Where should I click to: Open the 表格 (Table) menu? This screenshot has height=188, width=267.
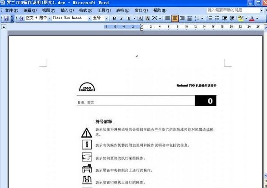click(x=123, y=10)
